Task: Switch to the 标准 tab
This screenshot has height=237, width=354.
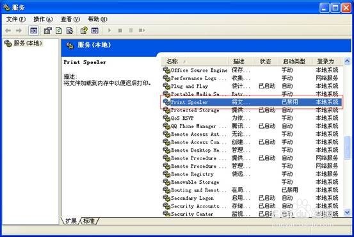Action: coord(89,221)
